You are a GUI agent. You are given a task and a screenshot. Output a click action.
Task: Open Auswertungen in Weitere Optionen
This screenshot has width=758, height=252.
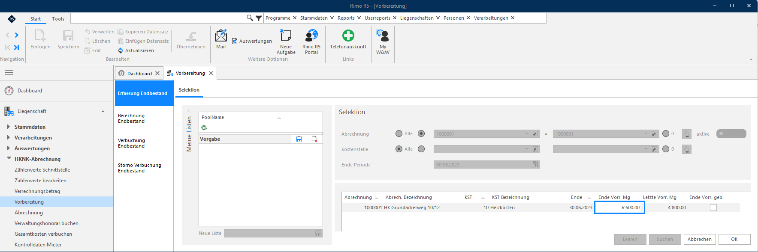pyautogui.click(x=252, y=41)
